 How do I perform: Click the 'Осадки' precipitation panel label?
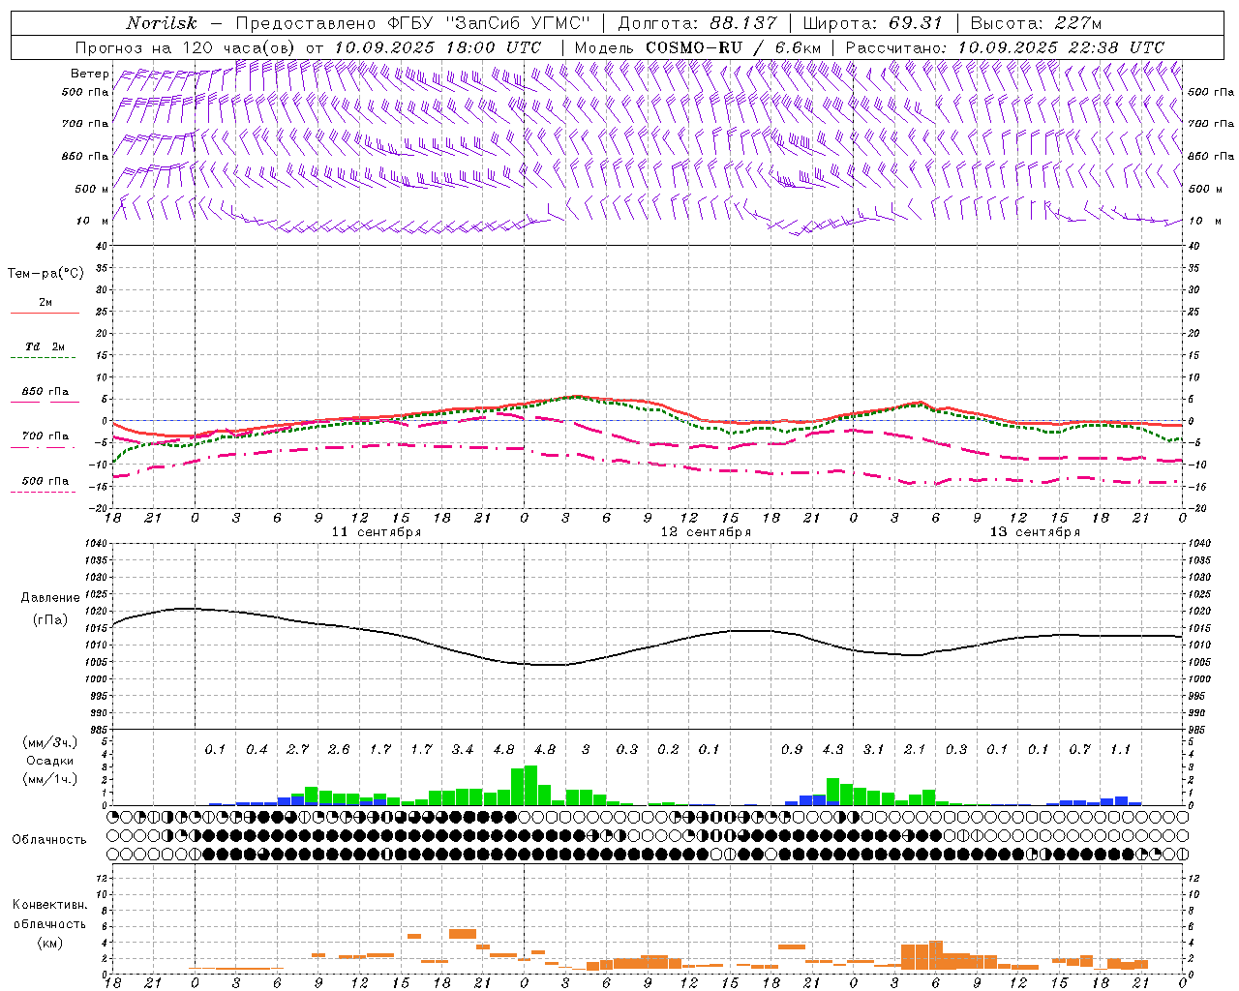coord(50,762)
